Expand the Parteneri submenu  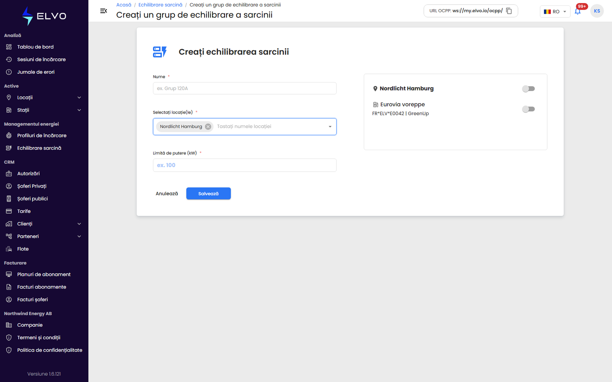(x=79, y=236)
